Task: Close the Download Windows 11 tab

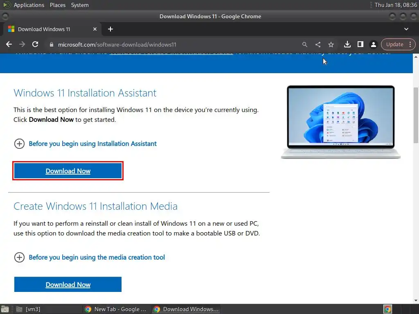Action: (x=95, y=29)
